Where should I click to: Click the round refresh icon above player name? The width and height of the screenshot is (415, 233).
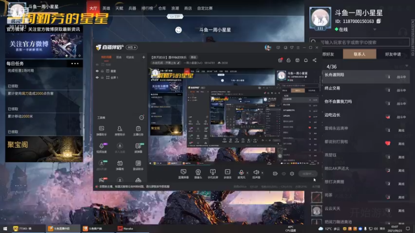click(178, 30)
